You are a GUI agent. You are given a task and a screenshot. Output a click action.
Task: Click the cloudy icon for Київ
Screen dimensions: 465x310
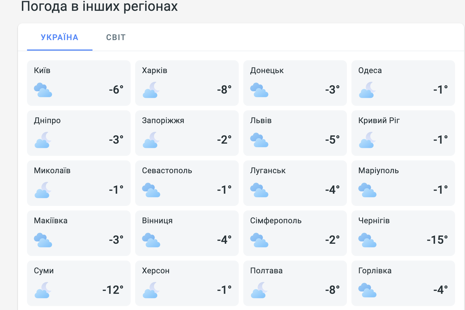(43, 90)
